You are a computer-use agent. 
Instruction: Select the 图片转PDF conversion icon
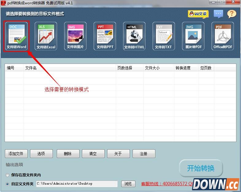(193, 36)
